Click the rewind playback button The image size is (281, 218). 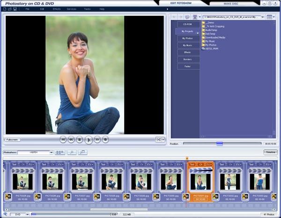coord(71,139)
